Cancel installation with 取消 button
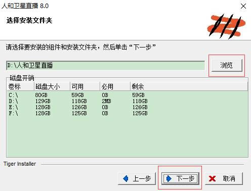The height and width of the screenshot is (191, 251). tap(224, 178)
